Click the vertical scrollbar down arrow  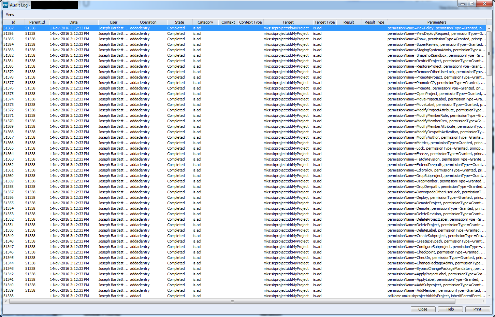click(x=489, y=295)
